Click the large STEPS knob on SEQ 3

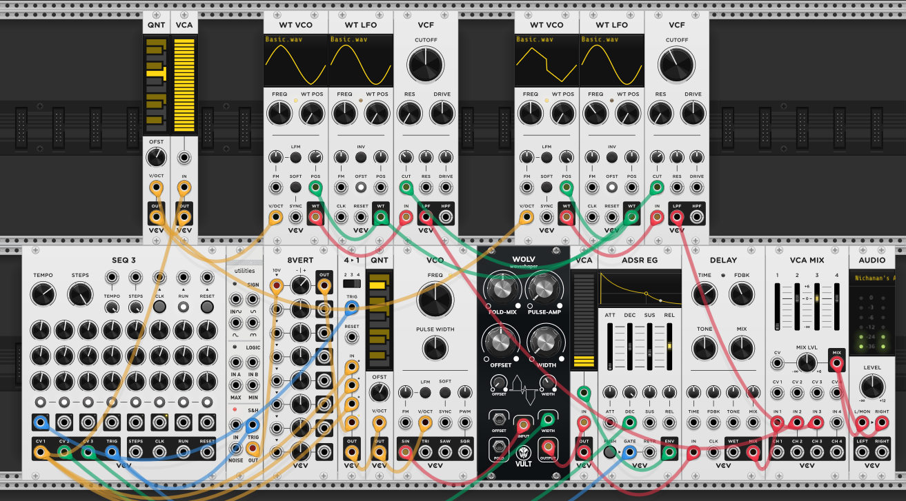[x=80, y=295]
